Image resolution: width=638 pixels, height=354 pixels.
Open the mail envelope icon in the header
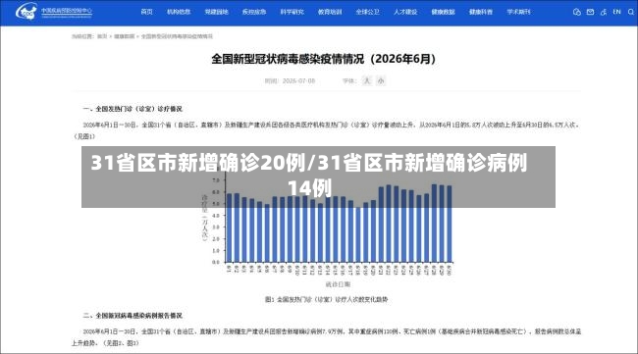[x=590, y=12]
